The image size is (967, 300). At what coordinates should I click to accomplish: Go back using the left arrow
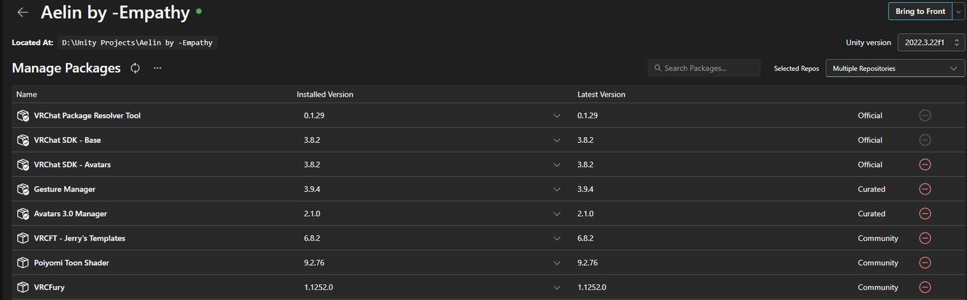coord(23,12)
